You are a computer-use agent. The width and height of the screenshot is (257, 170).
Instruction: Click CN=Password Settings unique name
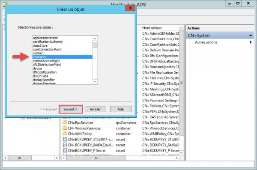pos(161,100)
